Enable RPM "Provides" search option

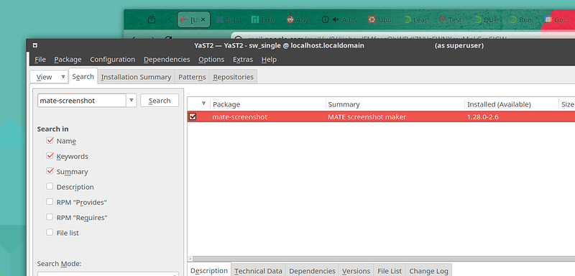click(x=50, y=201)
